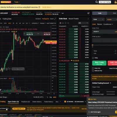This screenshot has height=117, width=117.
Task: Switch to the Order Book tab
Action: click(63, 19)
